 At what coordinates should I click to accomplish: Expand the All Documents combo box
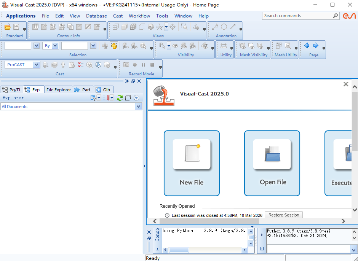coord(138,107)
